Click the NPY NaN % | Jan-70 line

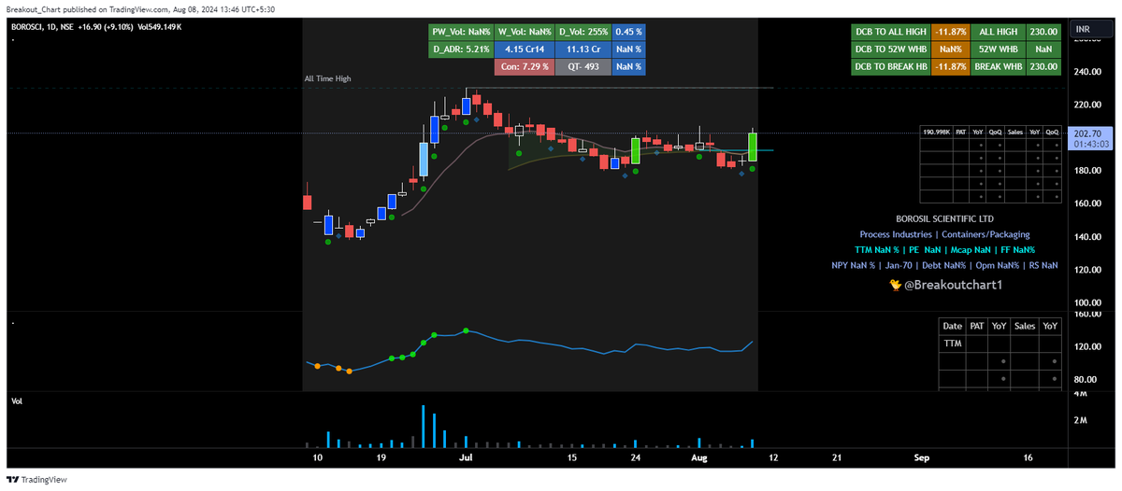(944, 266)
